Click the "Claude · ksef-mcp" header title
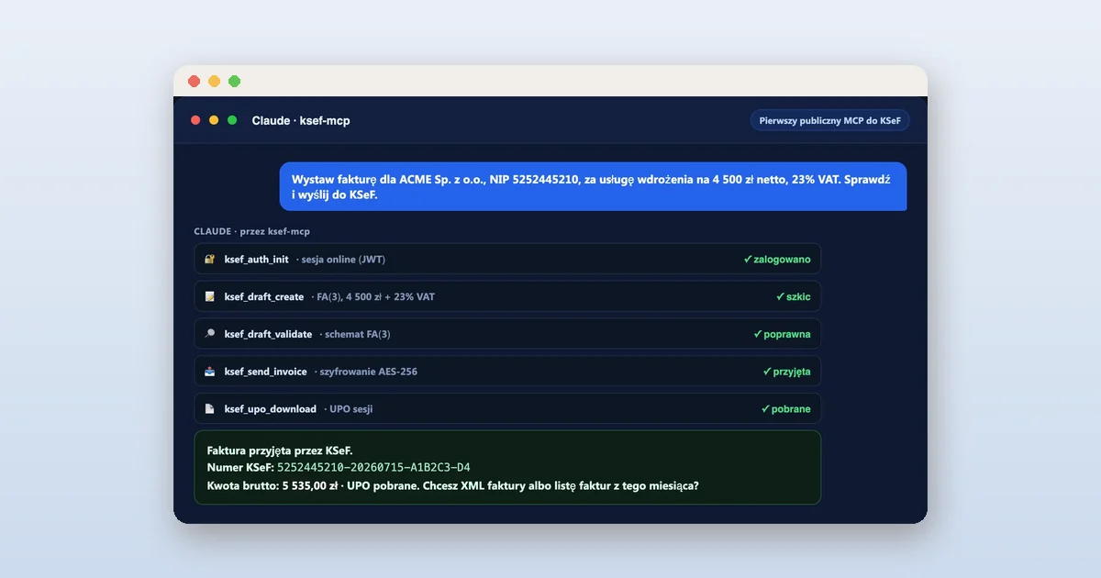1101x578 pixels. pyautogui.click(x=301, y=121)
